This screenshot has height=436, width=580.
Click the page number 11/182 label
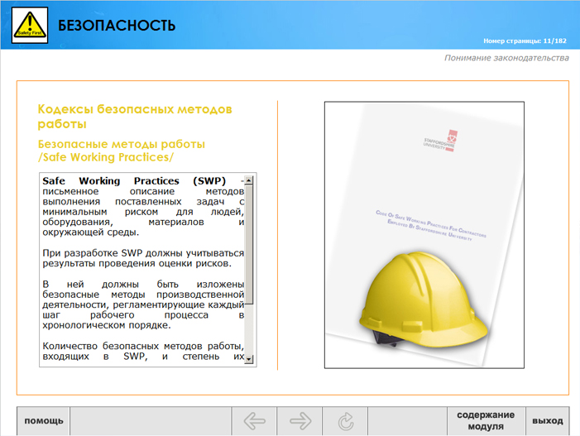525,41
